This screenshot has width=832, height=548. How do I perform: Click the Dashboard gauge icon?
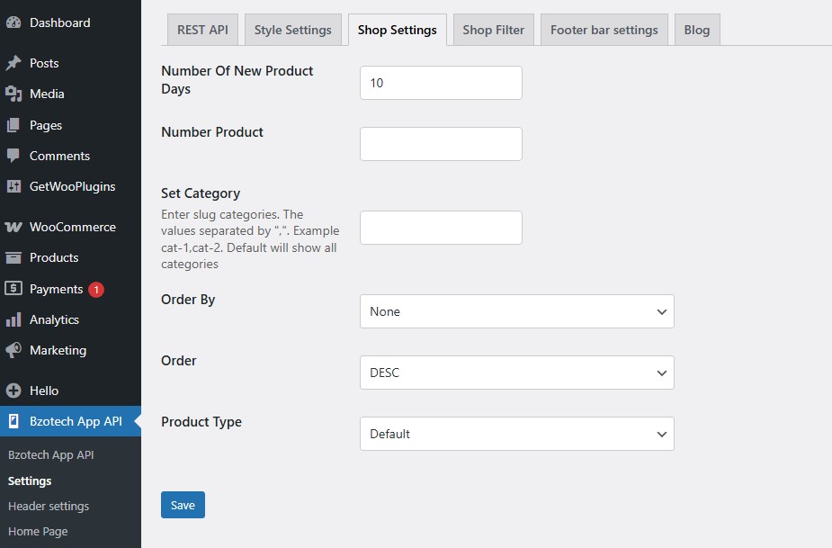coord(13,22)
